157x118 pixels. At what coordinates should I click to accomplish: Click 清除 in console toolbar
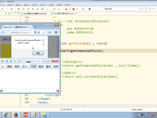(x=10, y=67)
